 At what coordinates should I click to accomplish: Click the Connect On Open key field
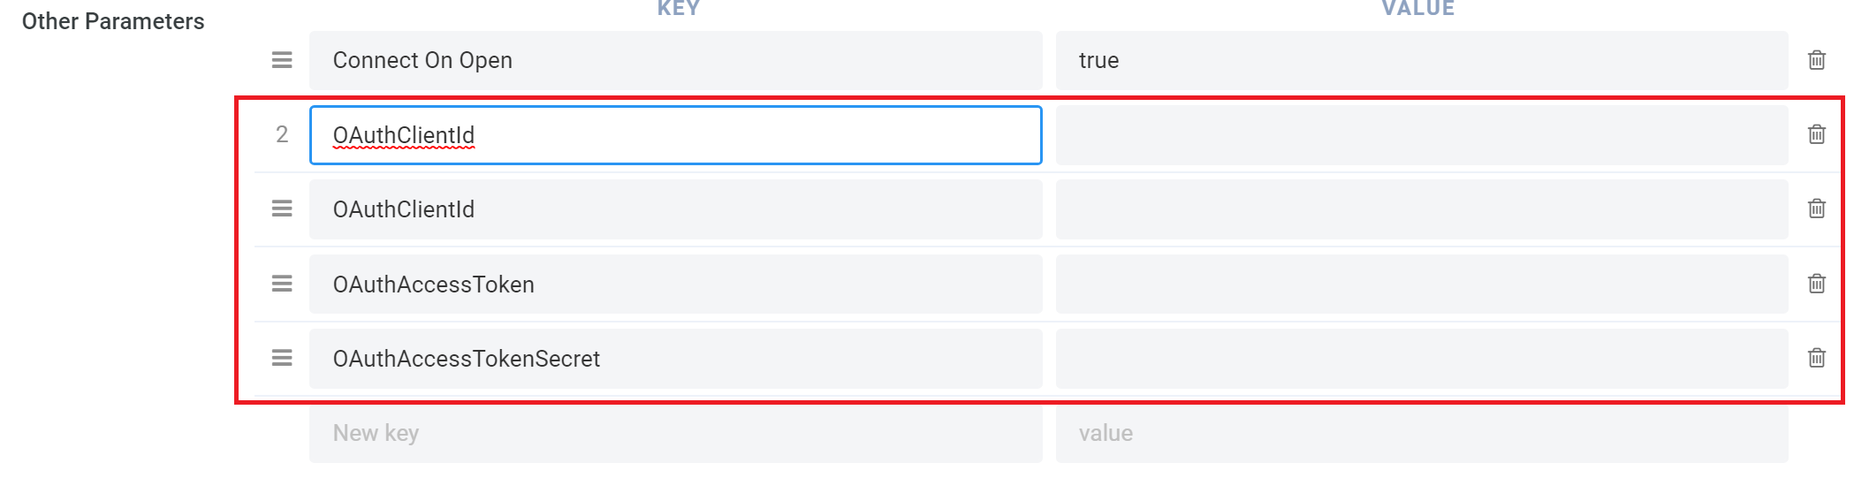[675, 60]
